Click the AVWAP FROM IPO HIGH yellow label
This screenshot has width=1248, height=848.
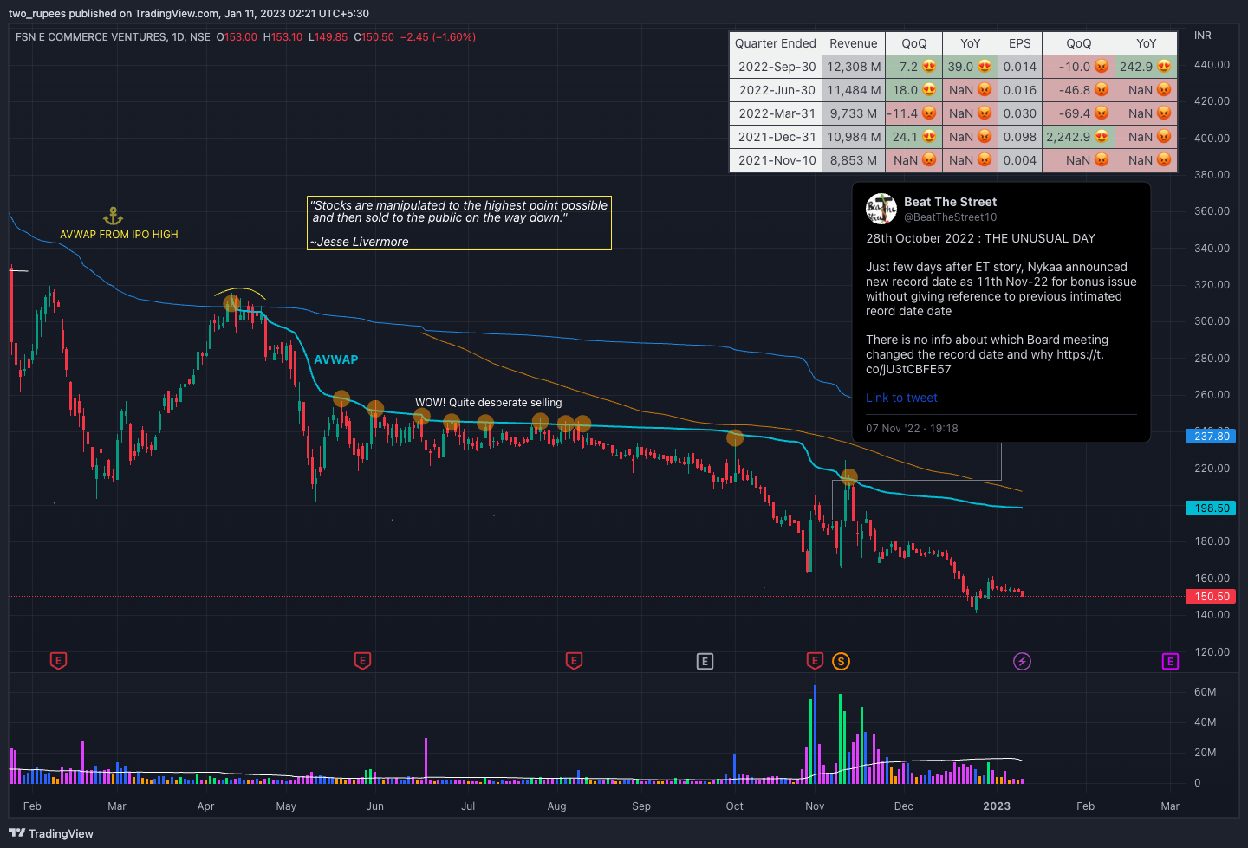click(x=119, y=235)
